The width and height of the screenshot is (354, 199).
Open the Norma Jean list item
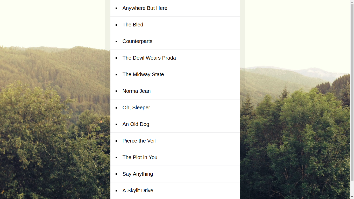coord(175,91)
